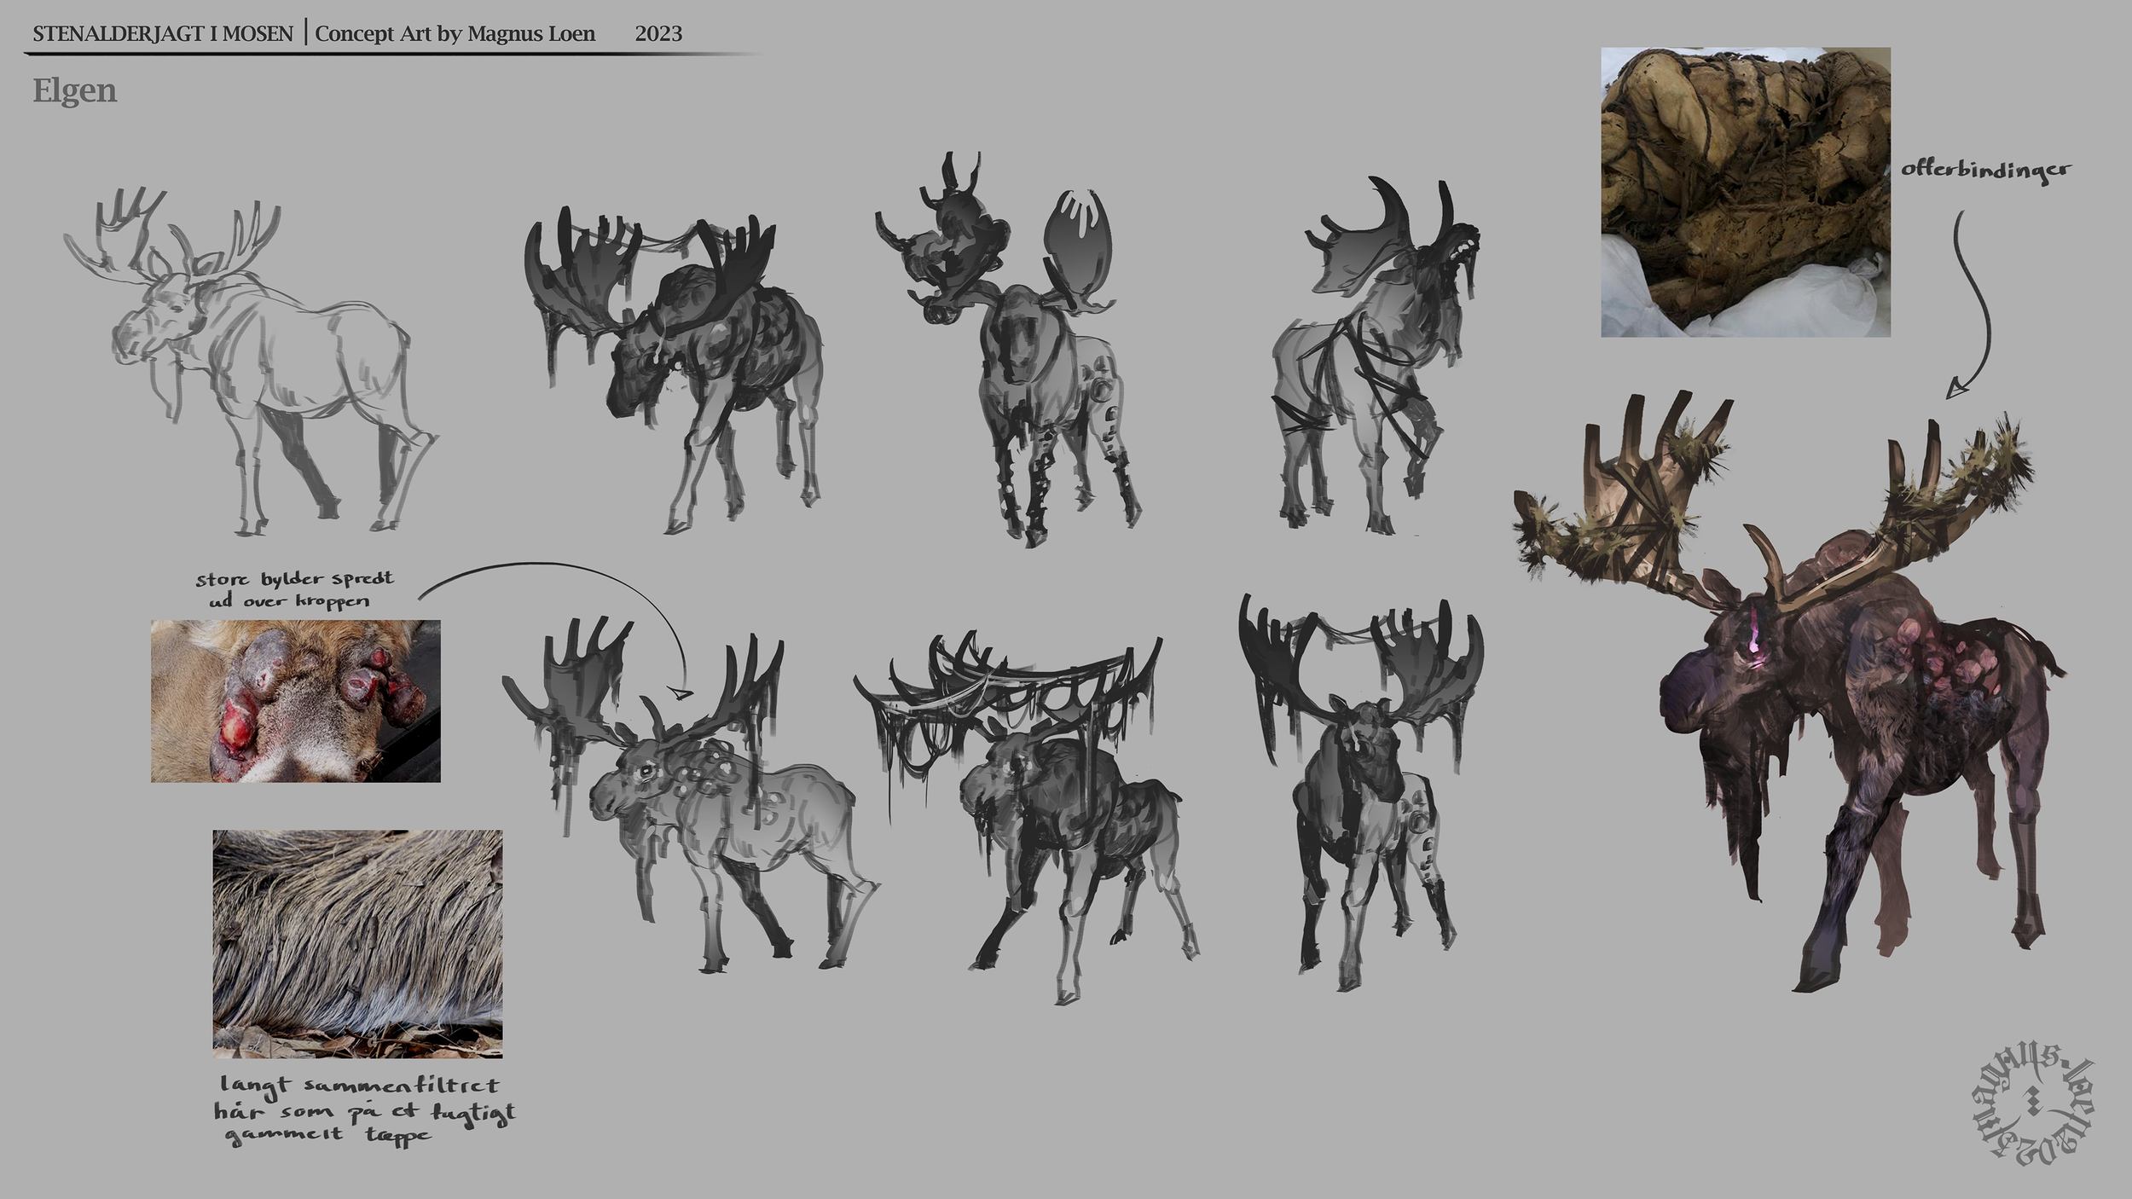Click the 'STENALDERJAGT I MOSEN' title
This screenshot has width=2132, height=1199.
pos(162,34)
